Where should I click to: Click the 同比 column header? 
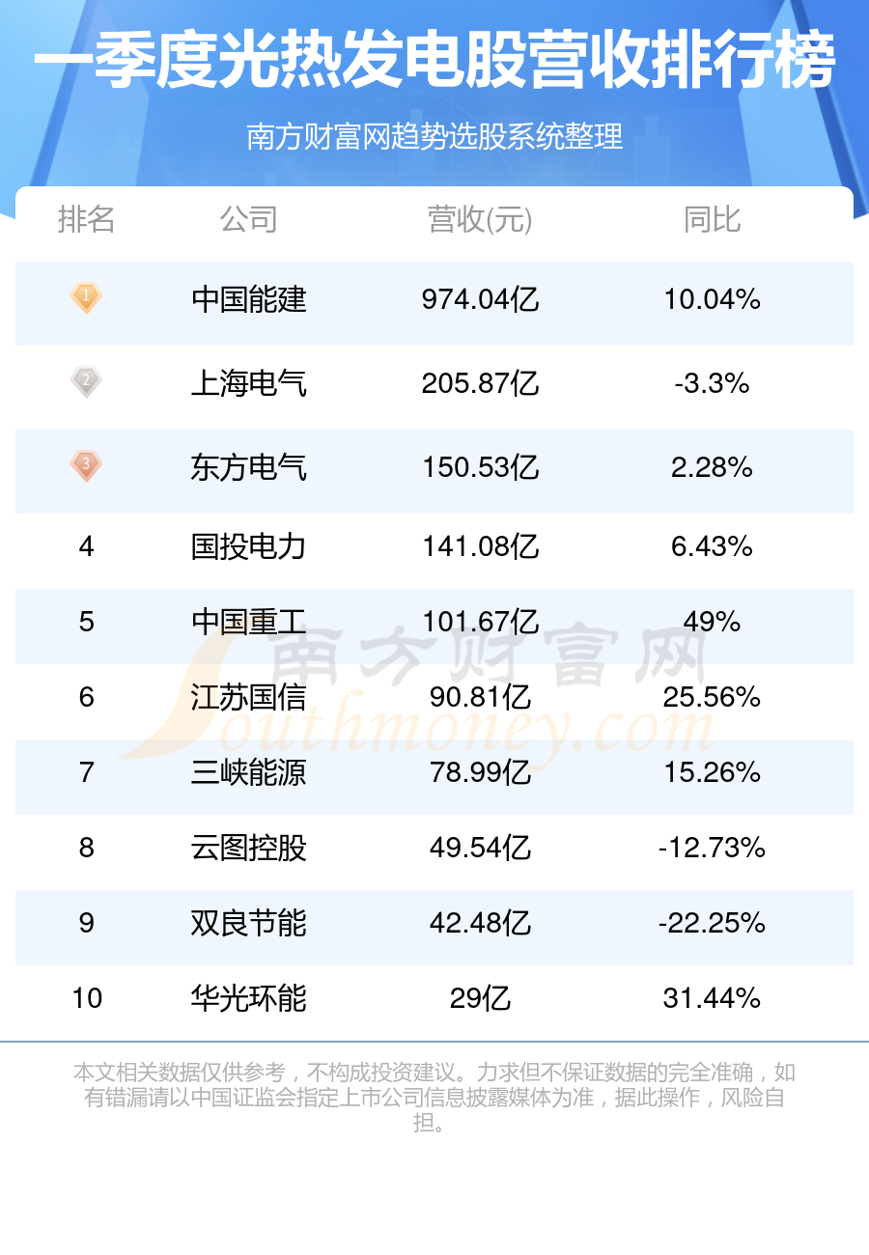click(x=713, y=220)
